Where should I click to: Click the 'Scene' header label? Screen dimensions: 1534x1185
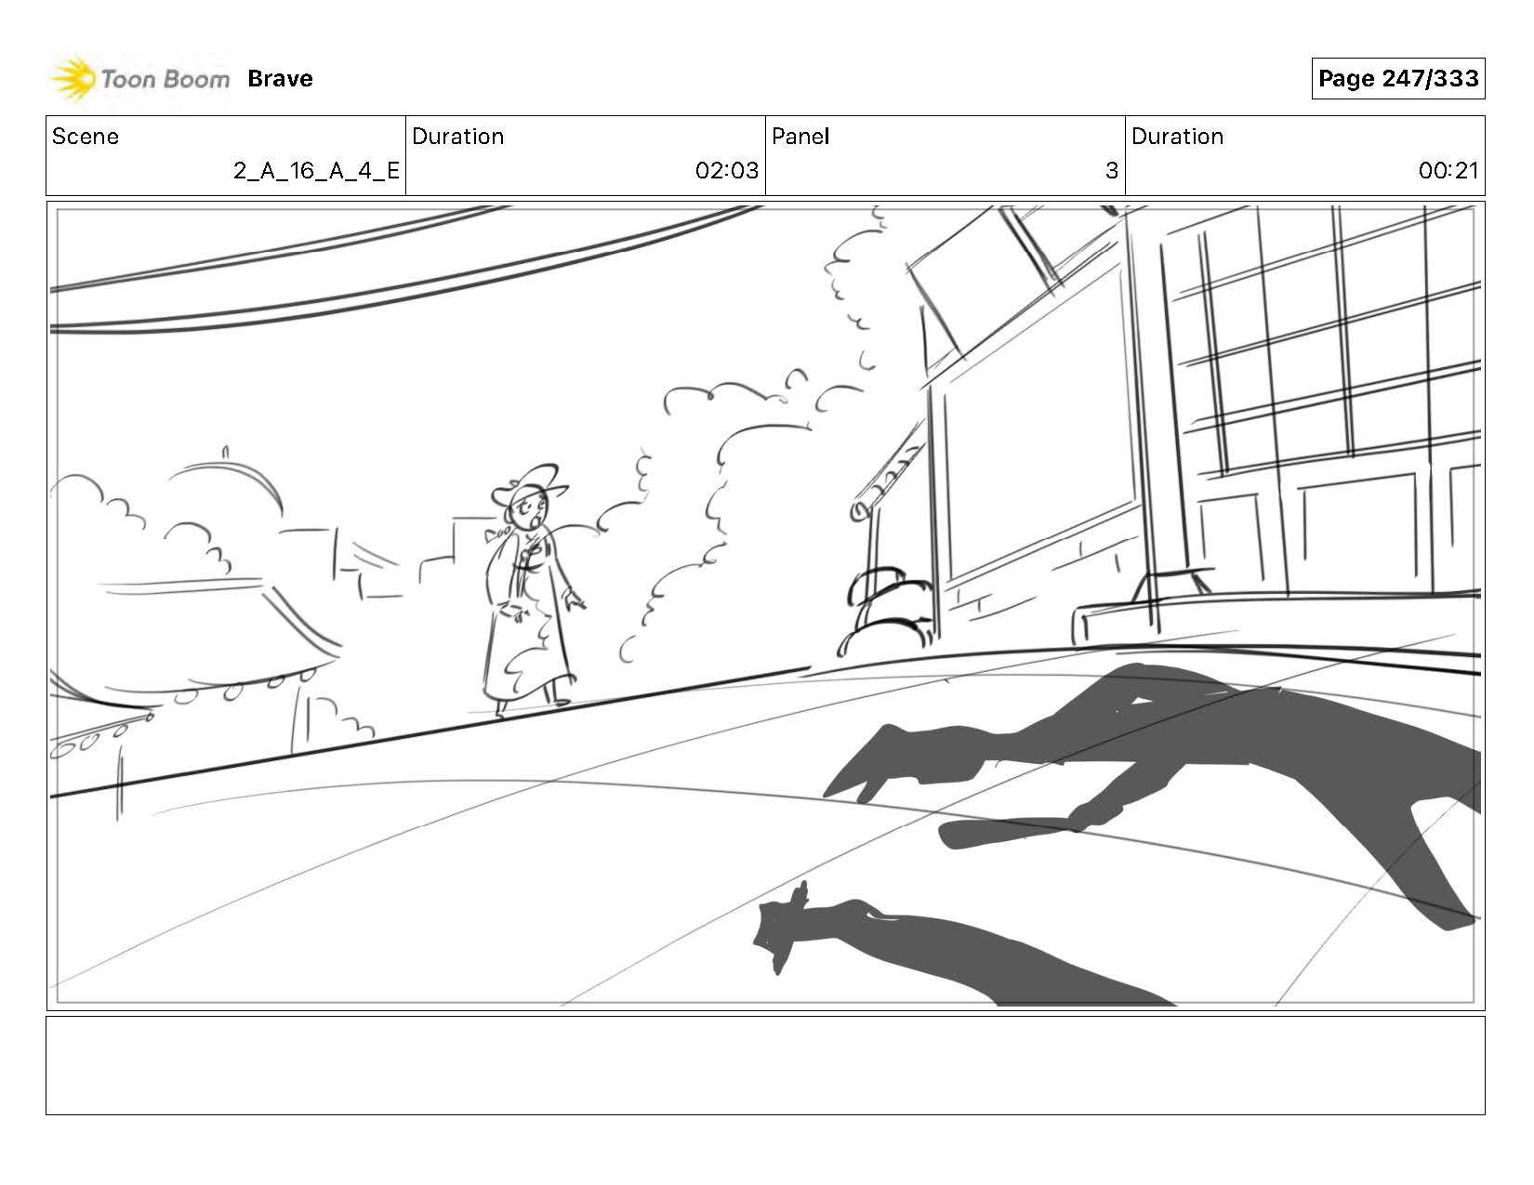(86, 137)
